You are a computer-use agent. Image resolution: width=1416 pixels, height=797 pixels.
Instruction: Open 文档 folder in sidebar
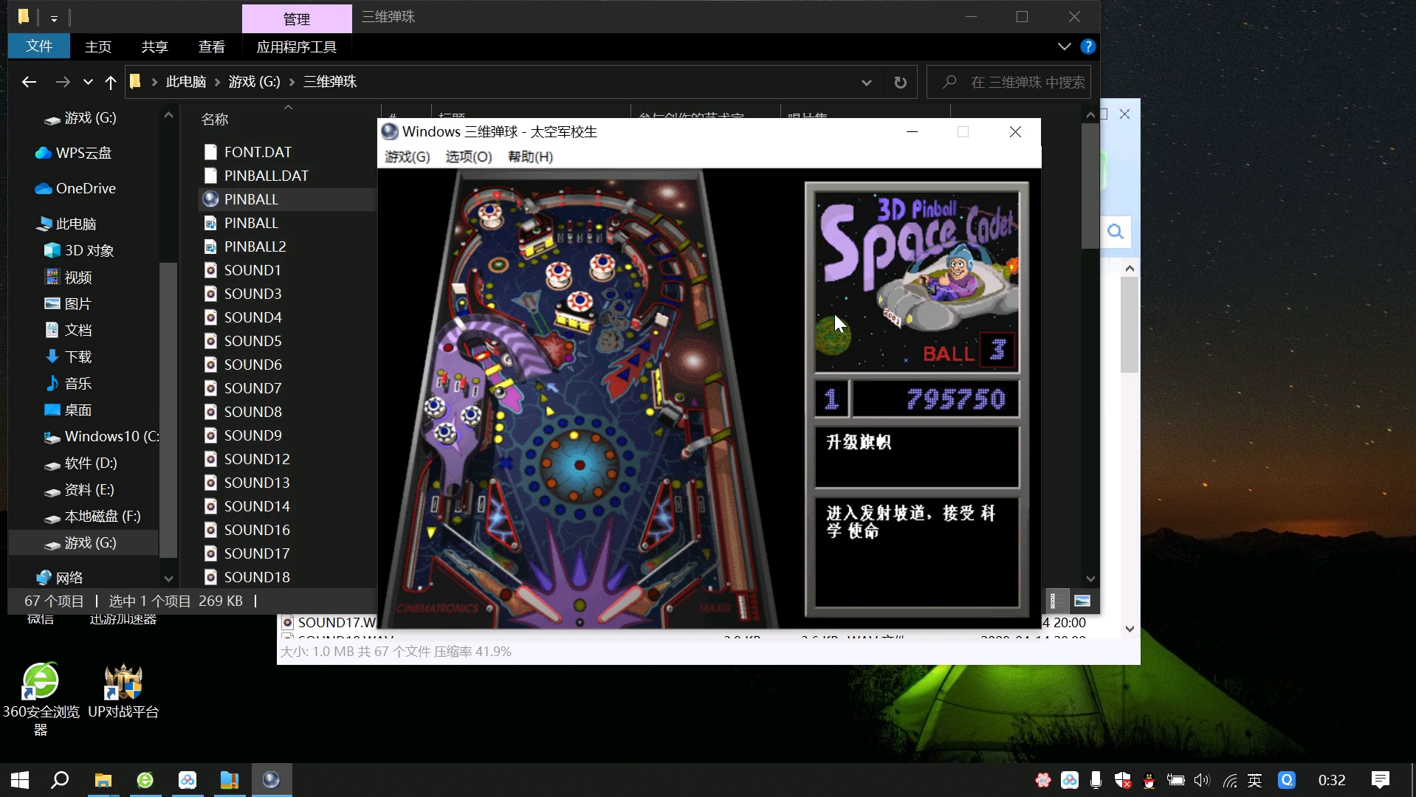click(x=69, y=330)
